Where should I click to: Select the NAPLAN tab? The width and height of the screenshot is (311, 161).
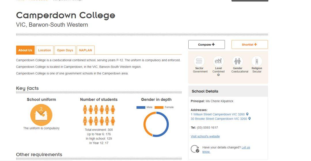[86, 50]
